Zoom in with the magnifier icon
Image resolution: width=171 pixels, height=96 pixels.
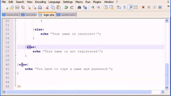point(92,7)
